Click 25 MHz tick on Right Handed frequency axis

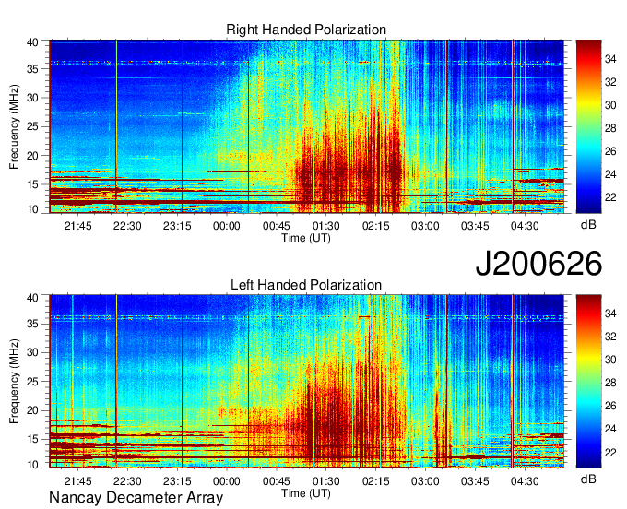click(32, 126)
